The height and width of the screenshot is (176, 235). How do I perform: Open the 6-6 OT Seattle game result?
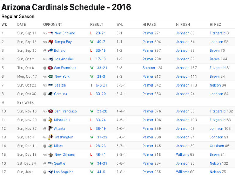tap(101, 85)
